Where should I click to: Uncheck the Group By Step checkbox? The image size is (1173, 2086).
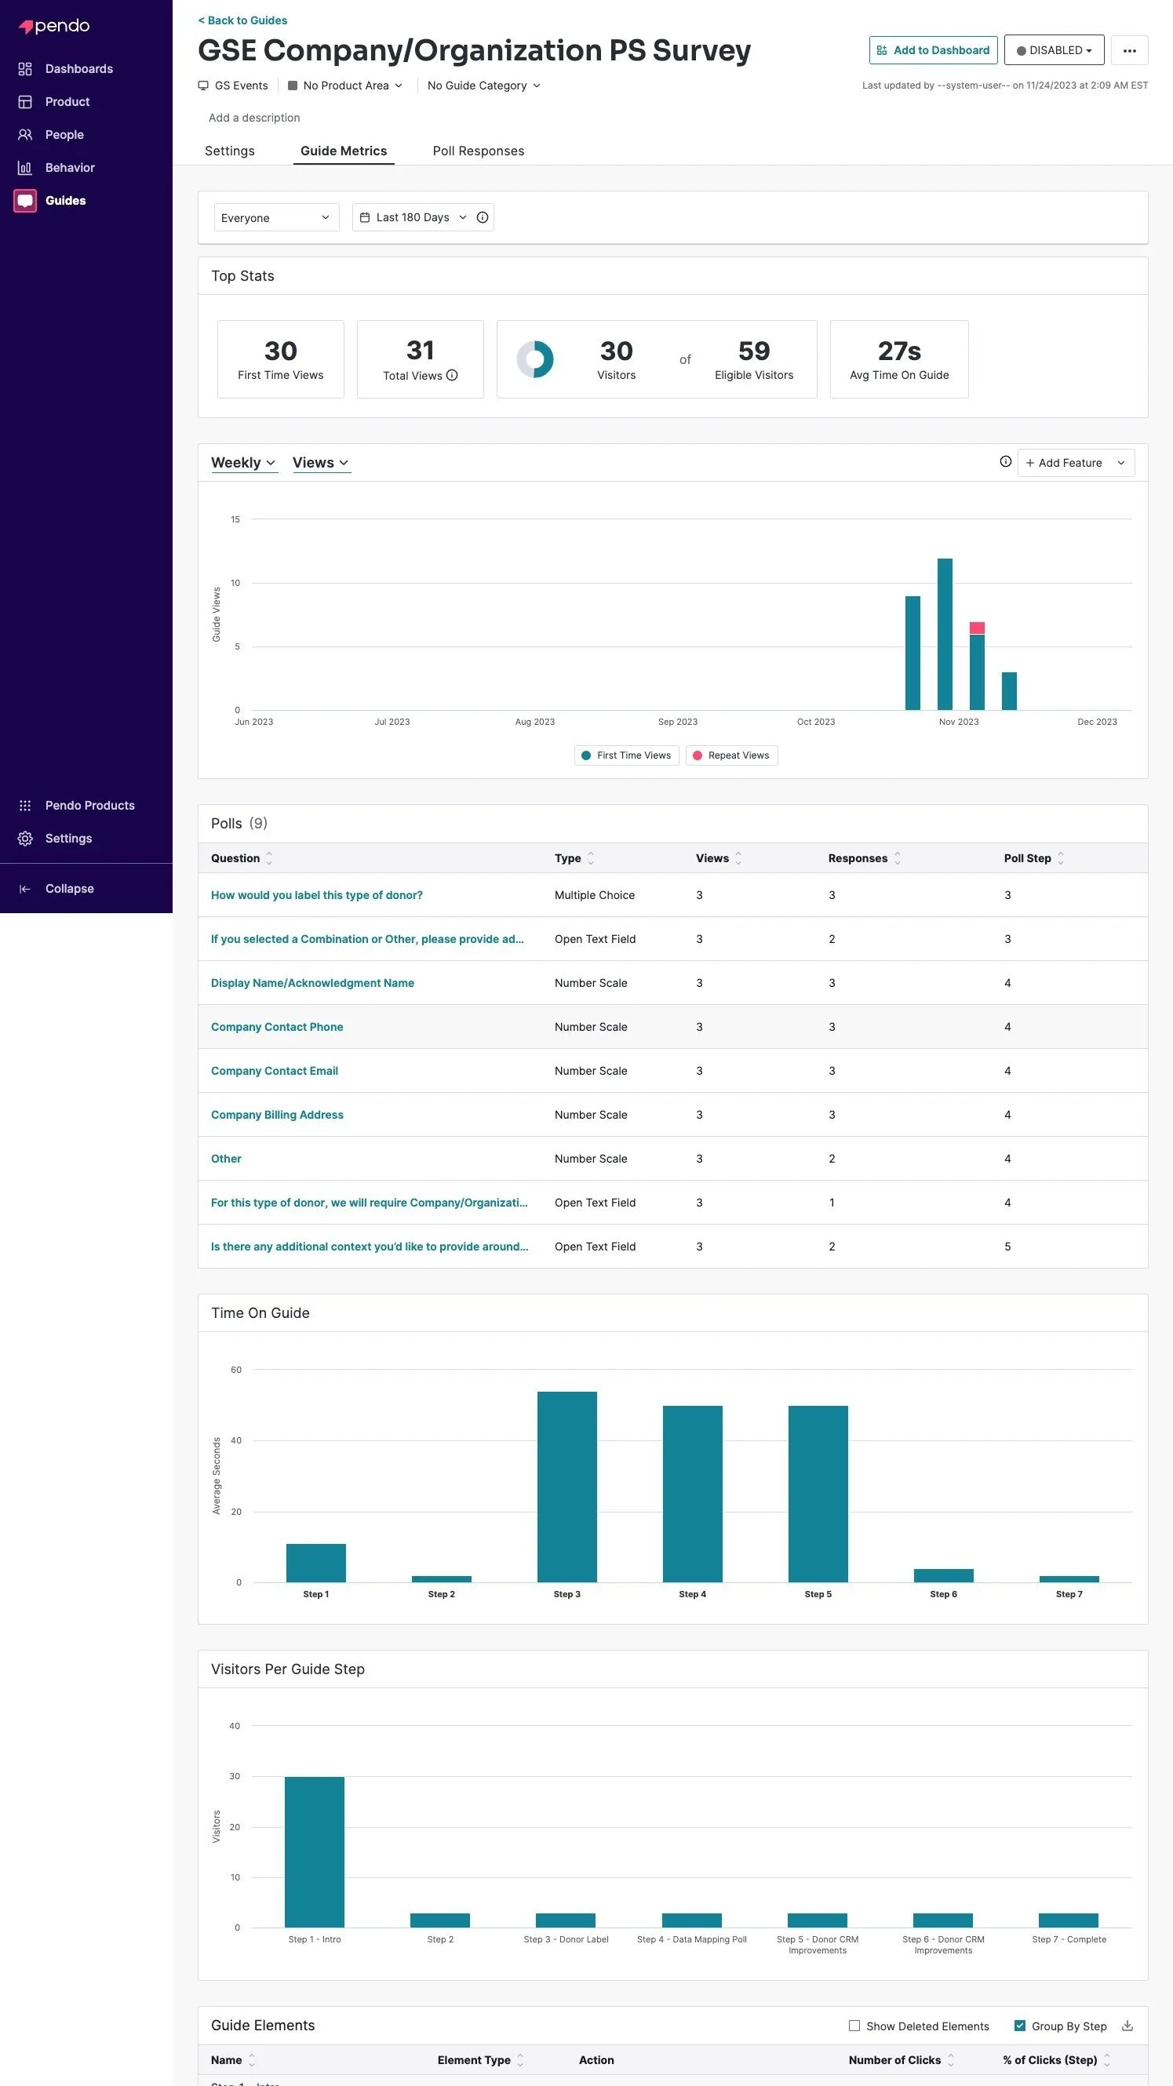1019,2026
